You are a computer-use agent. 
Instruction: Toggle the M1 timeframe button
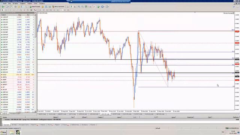(40, 10)
